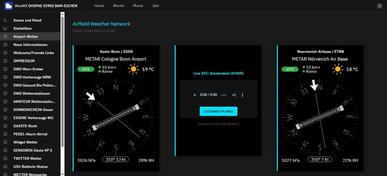Click the 1026 hPa pressure value
Screen dimensions: 387x176
pos(86,160)
